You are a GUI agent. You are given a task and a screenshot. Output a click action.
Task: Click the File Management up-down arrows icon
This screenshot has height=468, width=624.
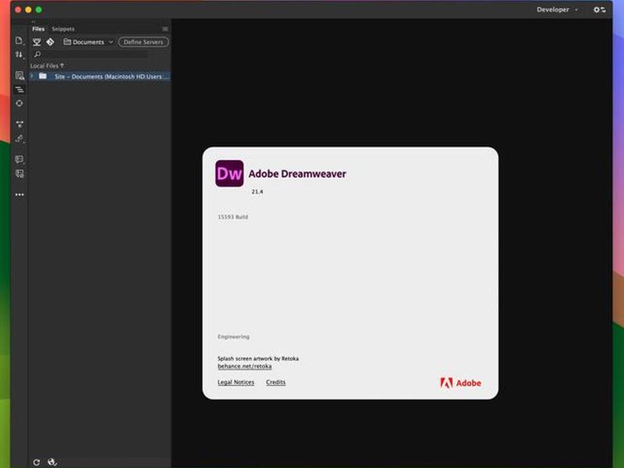(19, 55)
